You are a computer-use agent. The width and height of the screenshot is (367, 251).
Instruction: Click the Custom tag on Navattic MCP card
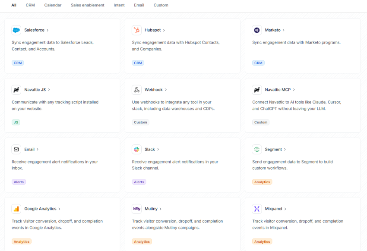point(261,122)
